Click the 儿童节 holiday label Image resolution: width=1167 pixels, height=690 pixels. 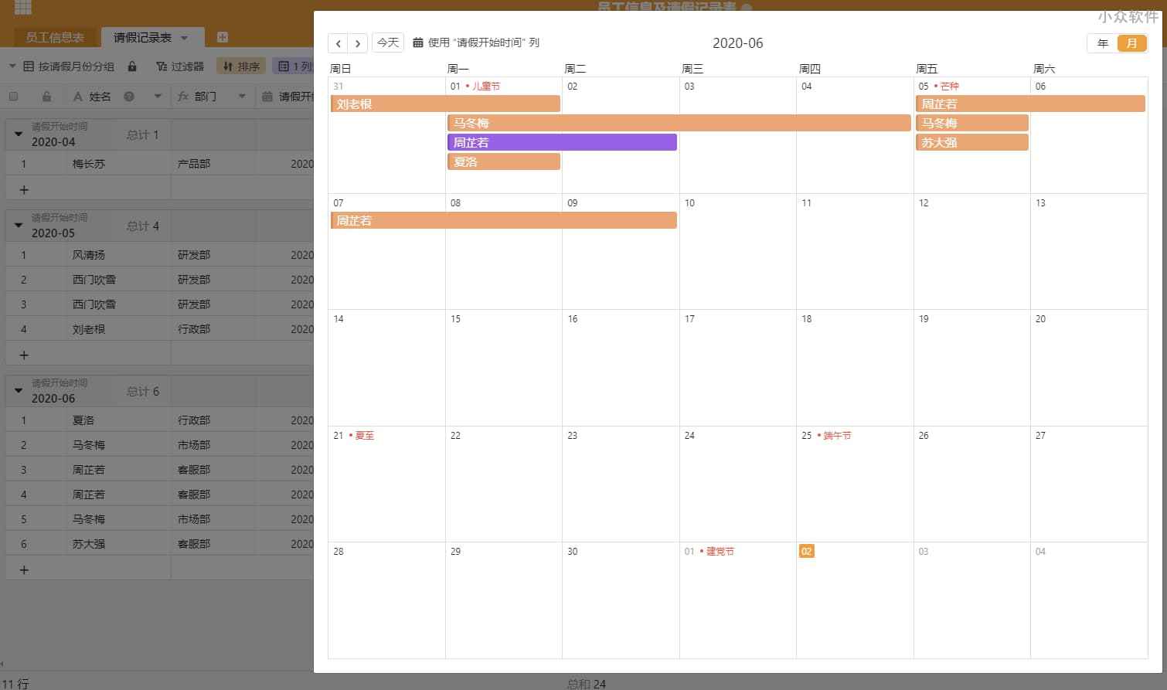point(486,86)
